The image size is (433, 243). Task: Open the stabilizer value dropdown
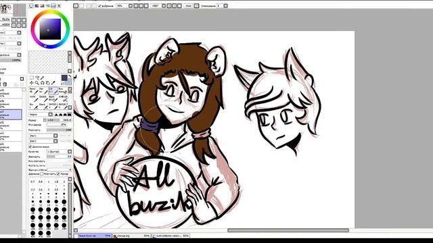[x=225, y=6]
